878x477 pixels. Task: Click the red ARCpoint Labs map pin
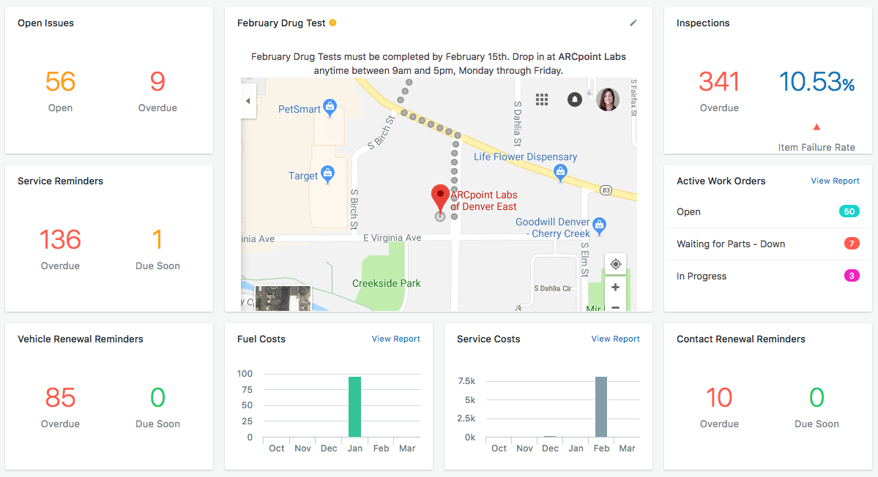pos(439,199)
